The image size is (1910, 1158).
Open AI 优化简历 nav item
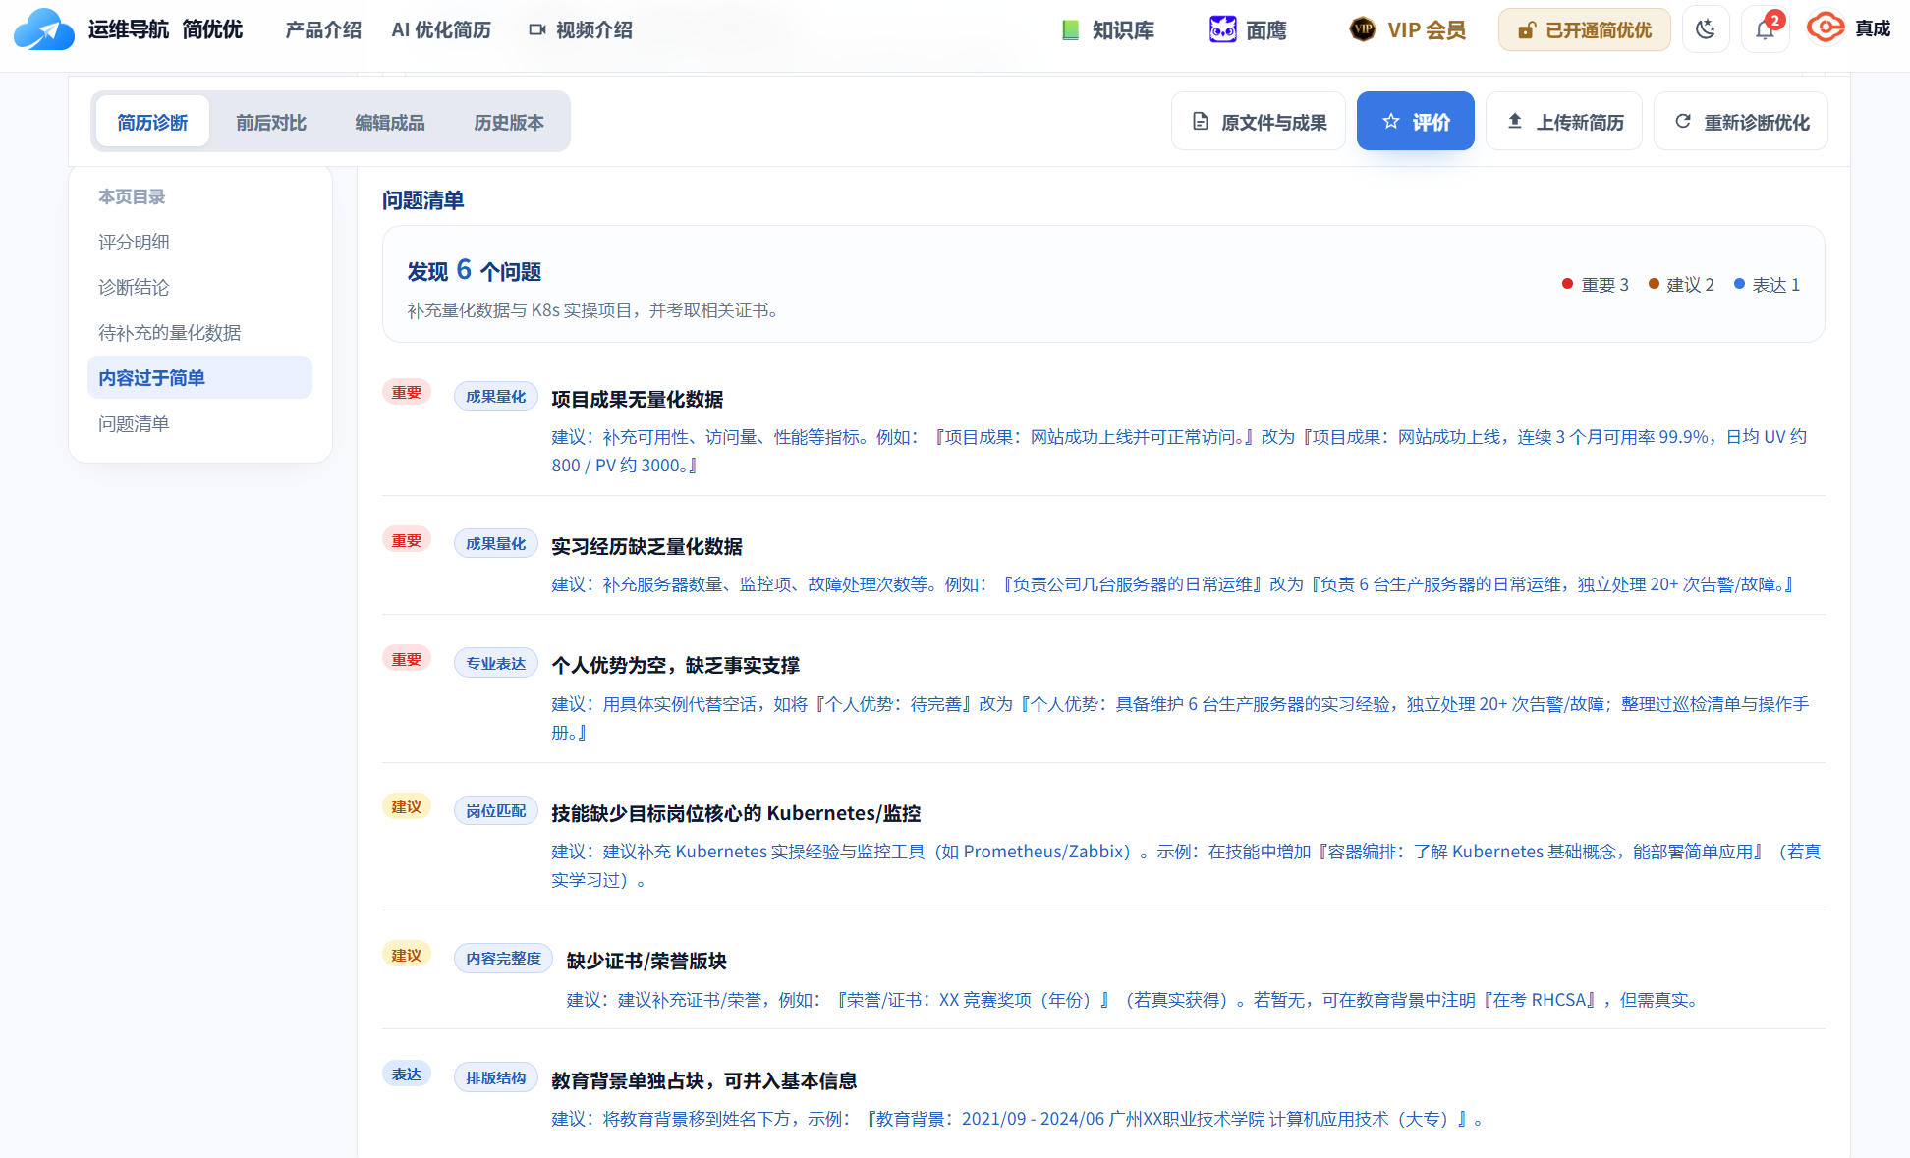(x=441, y=30)
